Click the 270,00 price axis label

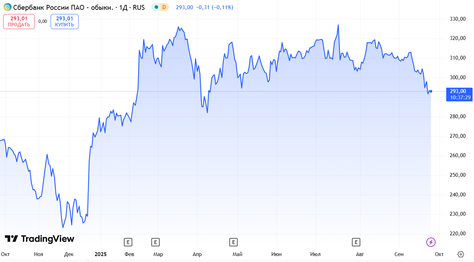click(x=457, y=136)
